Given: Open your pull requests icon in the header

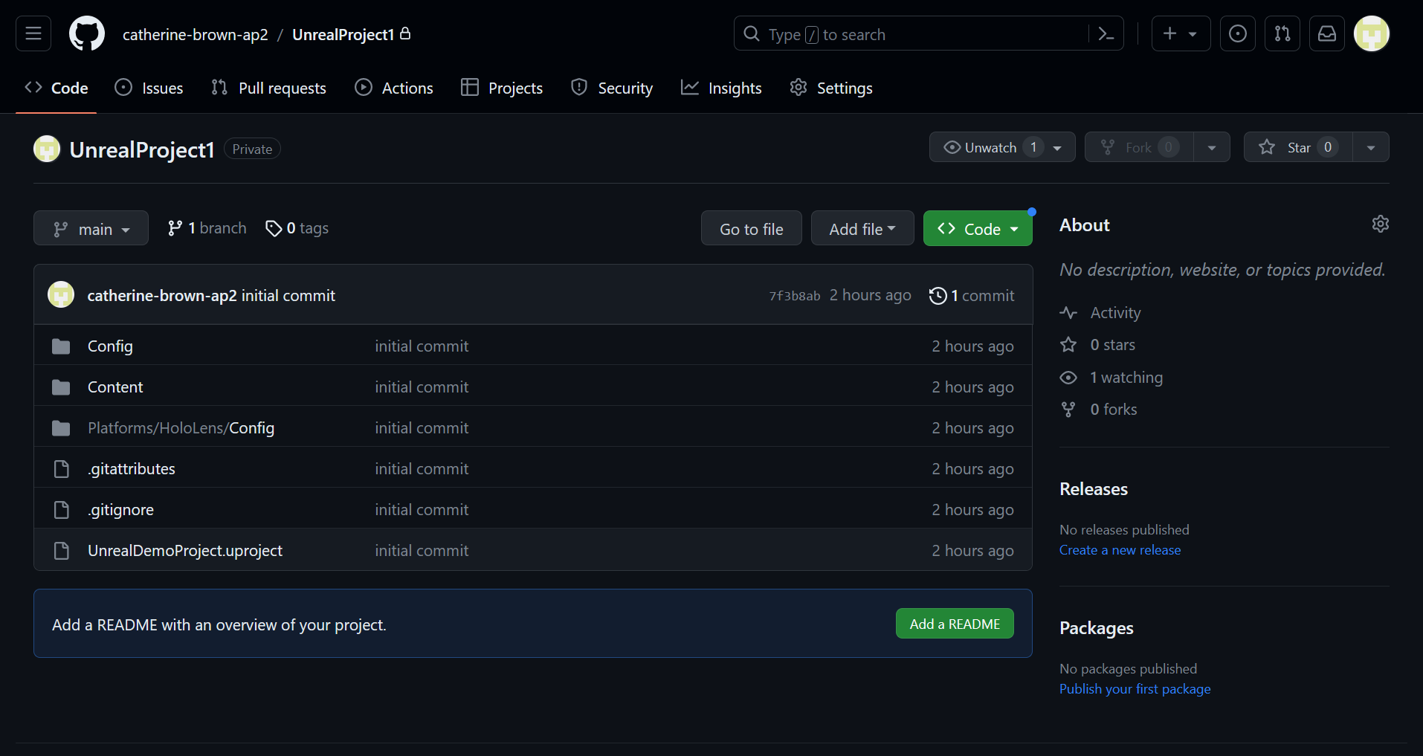Looking at the screenshot, I should tap(1282, 33).
